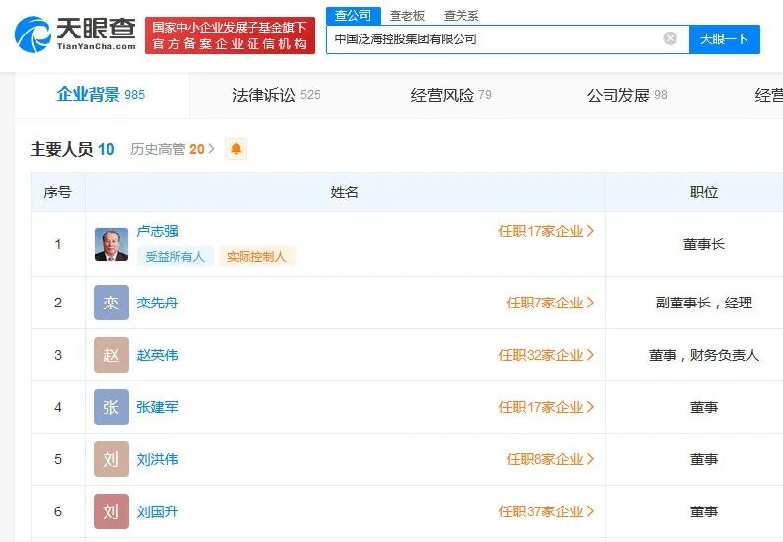This screenshot has height=542, width=783.
Task: Open 张建军 name link
Action: [x=158, y=407]
